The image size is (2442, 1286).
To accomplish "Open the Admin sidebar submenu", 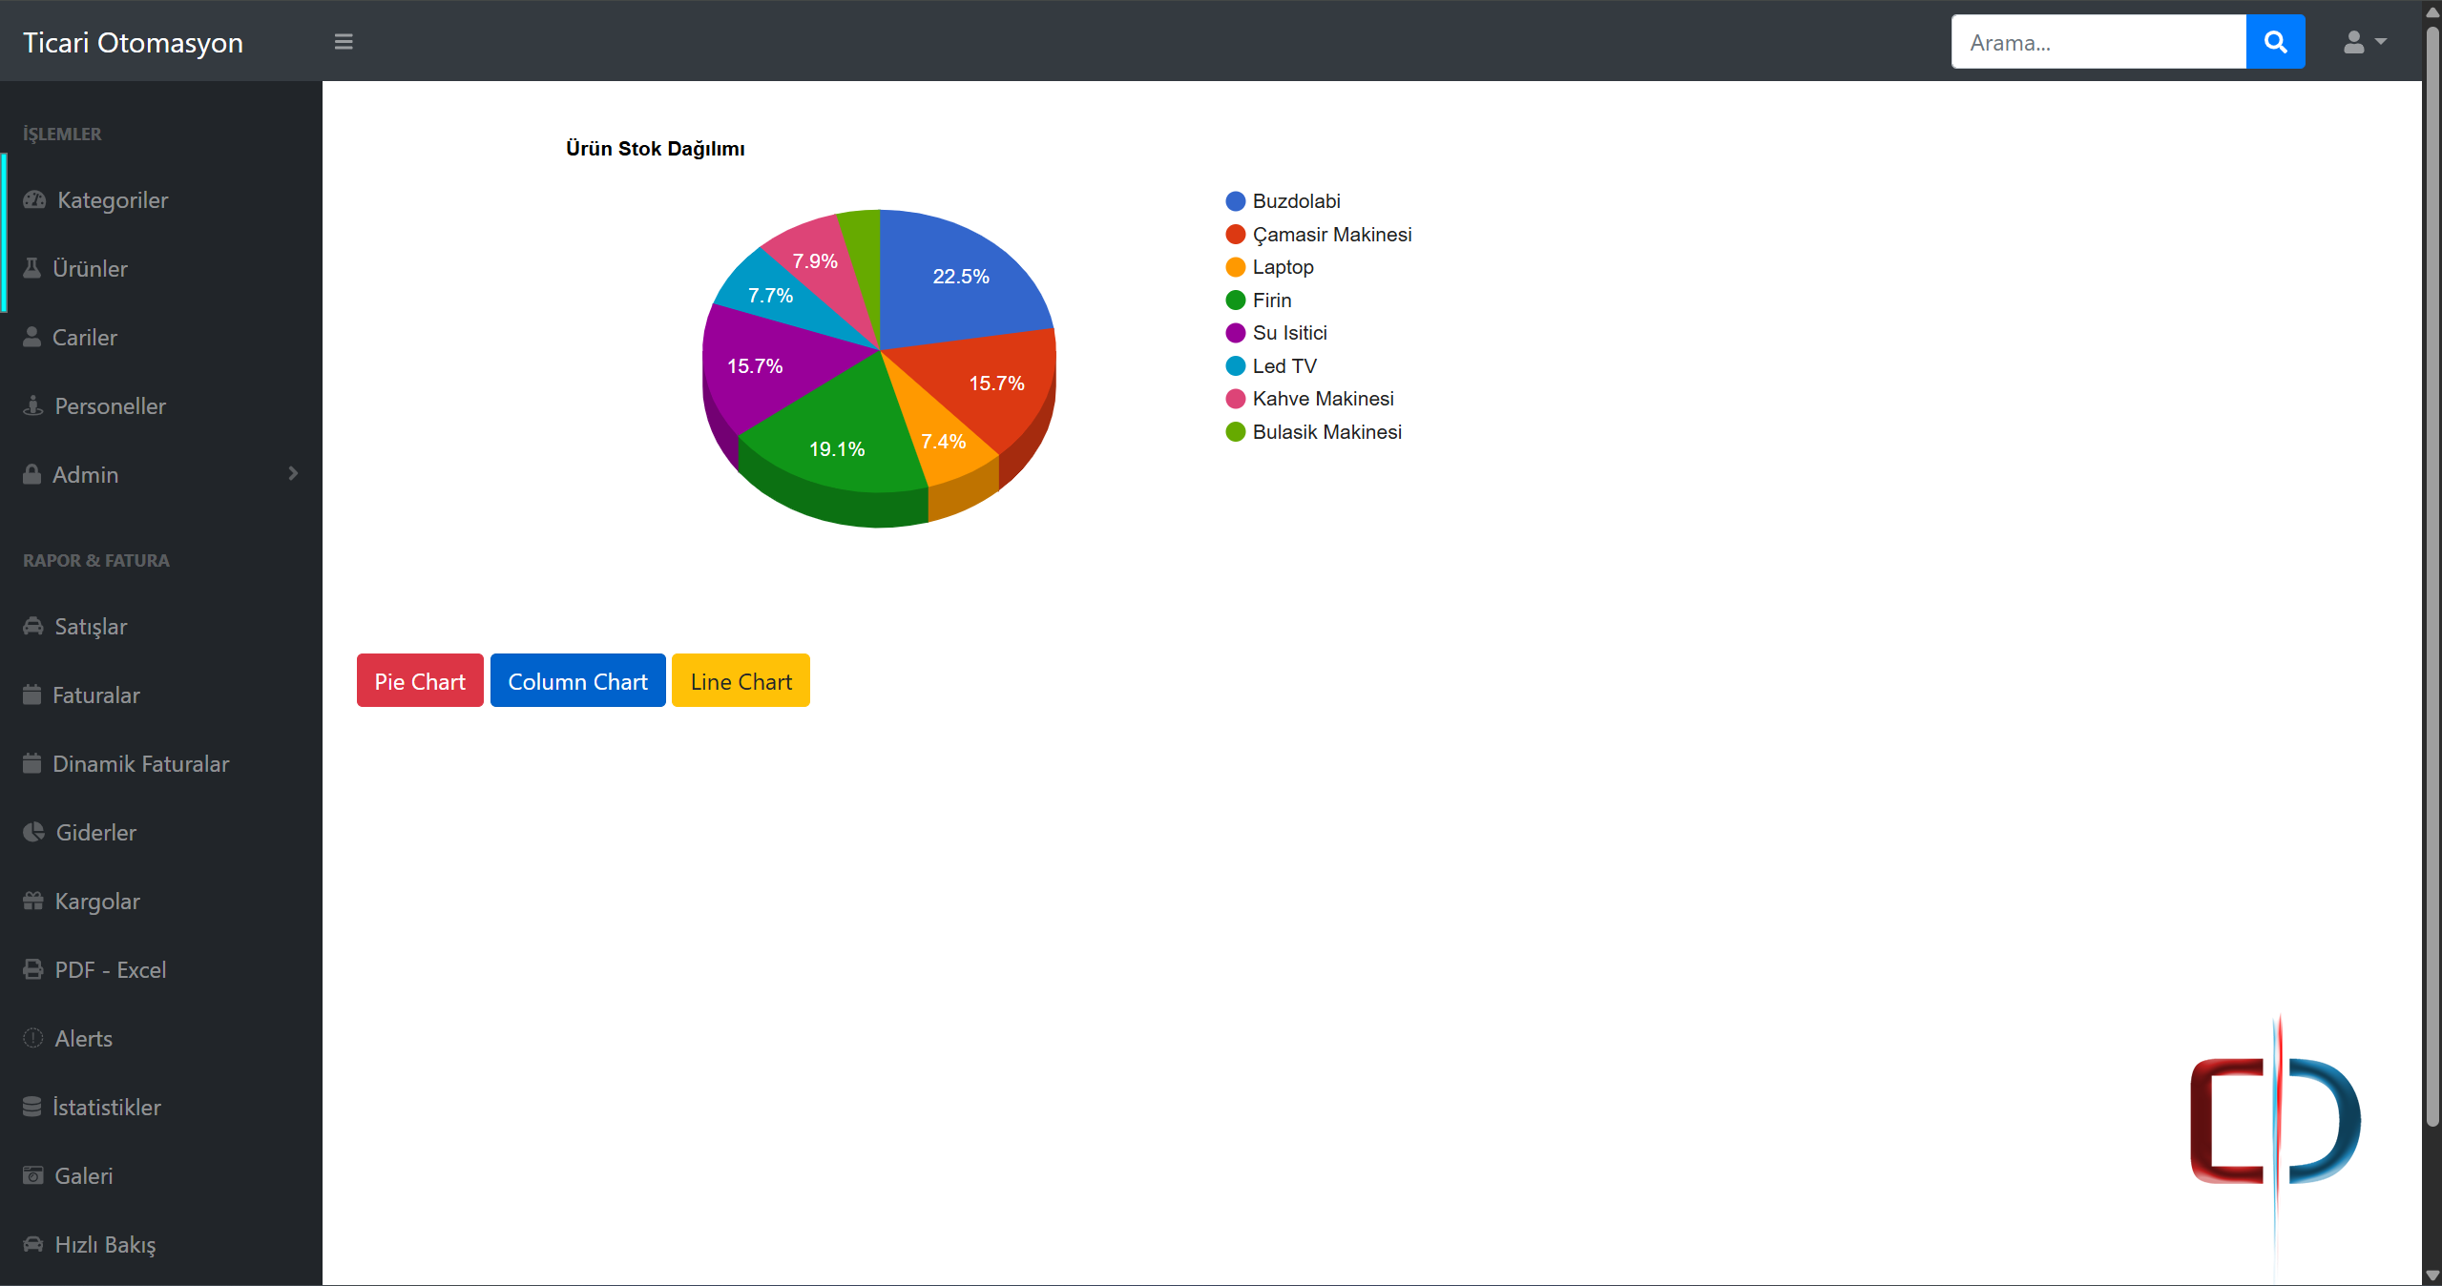I will tap(86, 475).
